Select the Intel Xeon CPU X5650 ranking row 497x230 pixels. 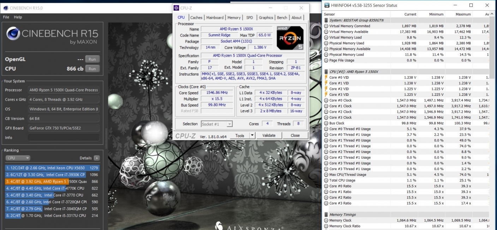click(x=52, y=168)
